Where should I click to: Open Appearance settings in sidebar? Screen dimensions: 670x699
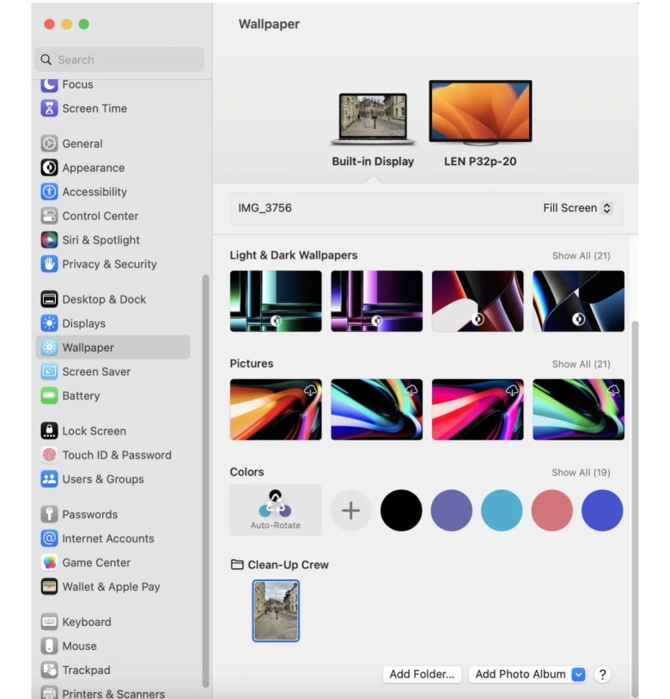tap(93, 168)
